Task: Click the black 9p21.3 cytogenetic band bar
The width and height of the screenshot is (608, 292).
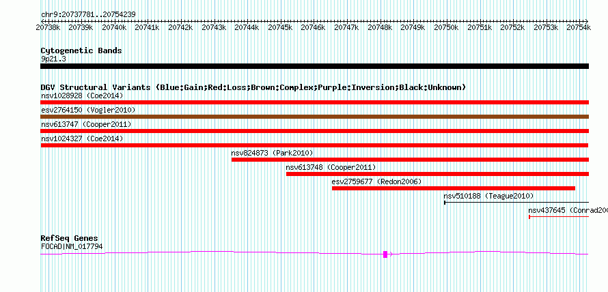Action: 314,66
